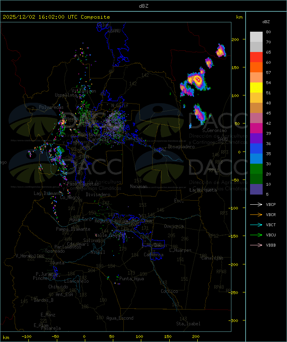Click the Desaguadero map label
Image resolution: width=287 pixels, height=342 pixels.
181,147
